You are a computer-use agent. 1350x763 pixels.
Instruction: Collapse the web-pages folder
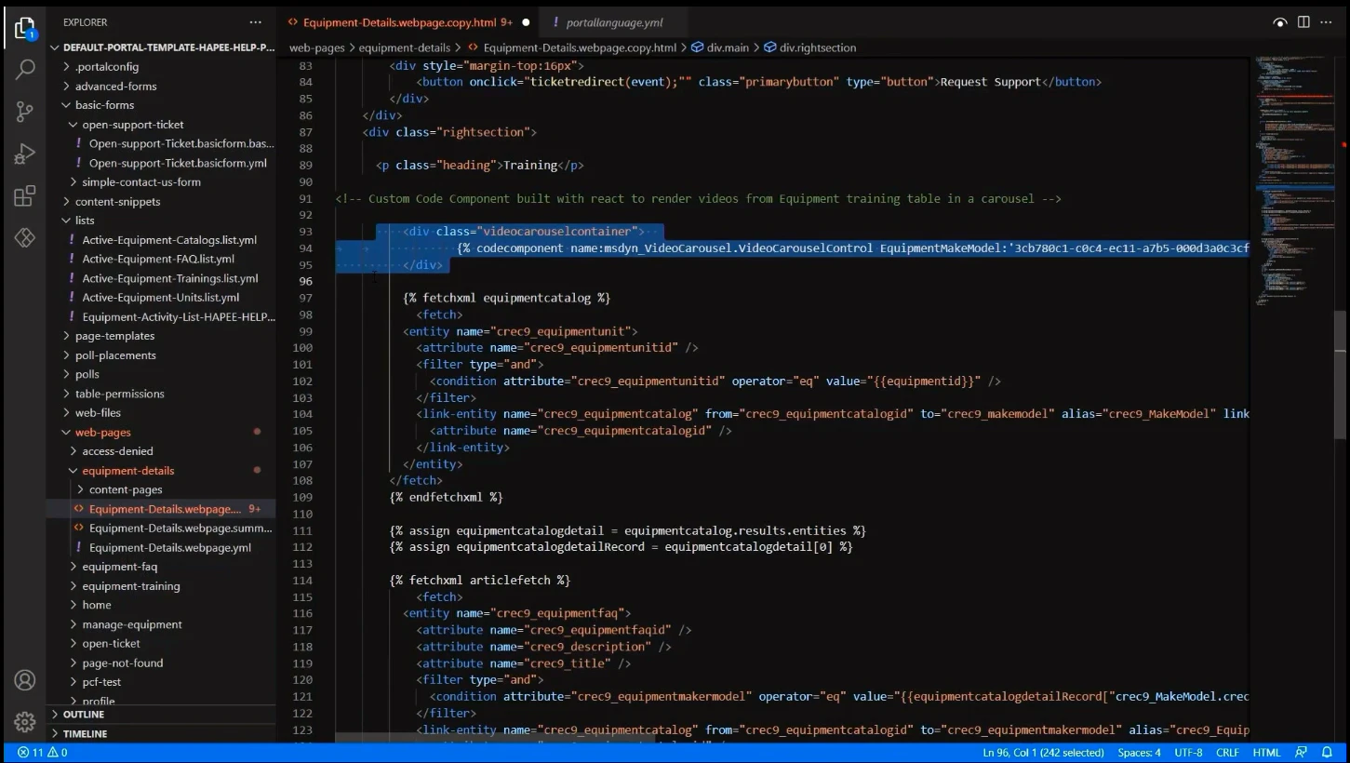click(102, 433)
